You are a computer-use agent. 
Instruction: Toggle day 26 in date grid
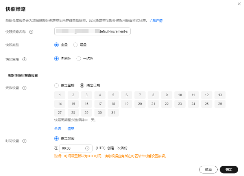point(220,104)
